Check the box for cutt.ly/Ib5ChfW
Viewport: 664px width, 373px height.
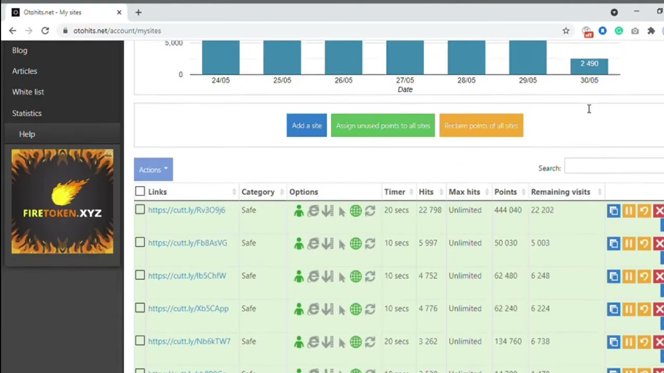tap(140, 275)
